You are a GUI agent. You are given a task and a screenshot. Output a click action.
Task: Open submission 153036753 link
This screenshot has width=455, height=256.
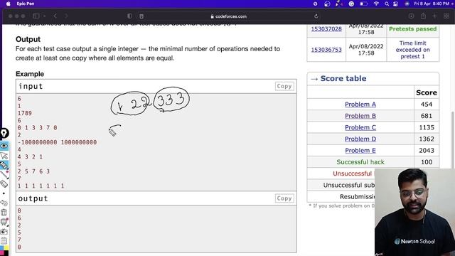click(x=326, y=50)
